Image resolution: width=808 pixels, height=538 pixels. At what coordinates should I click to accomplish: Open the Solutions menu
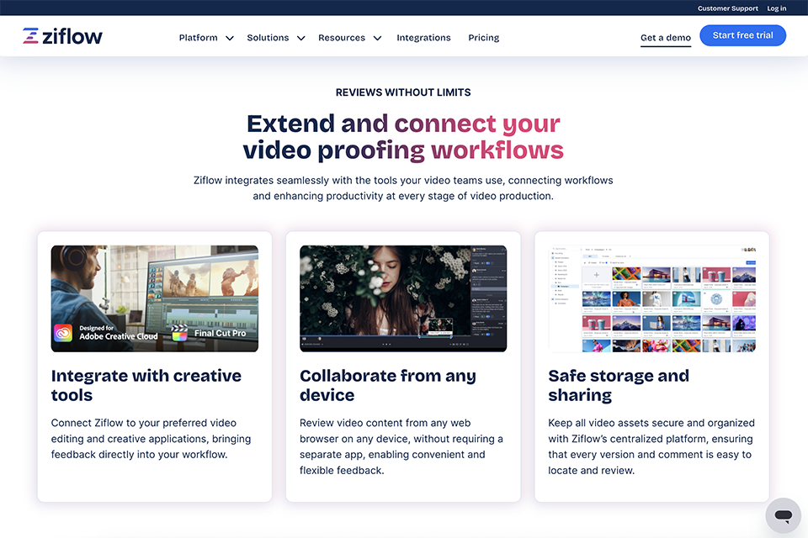click(x=268, y=38)
